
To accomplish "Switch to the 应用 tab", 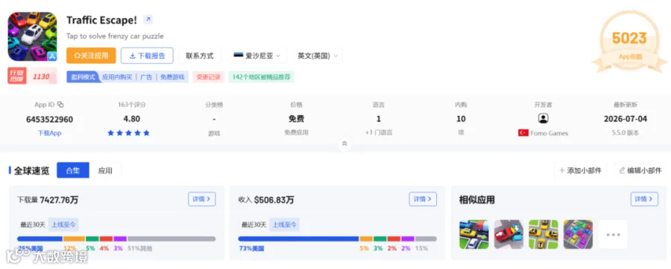I will [105, 170].
